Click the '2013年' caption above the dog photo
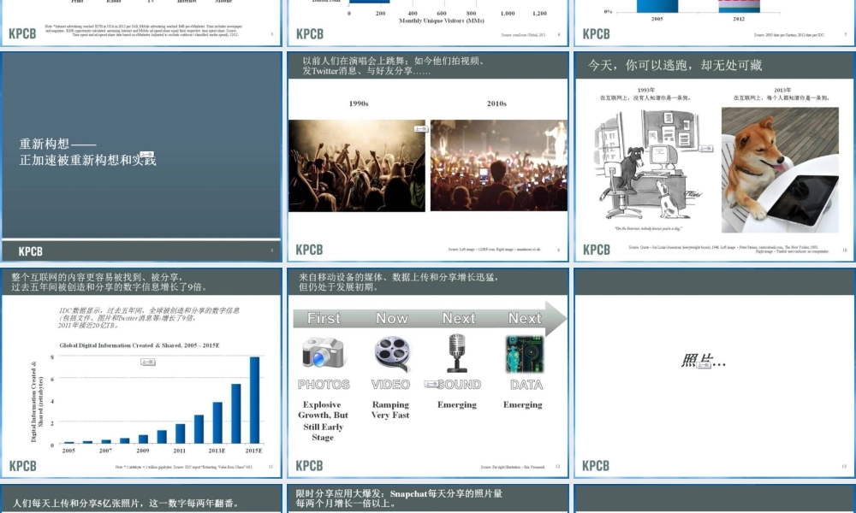 782,91
